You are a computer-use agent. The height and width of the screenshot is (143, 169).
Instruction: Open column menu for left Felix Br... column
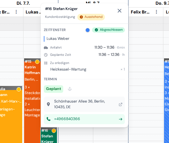click(16, 12)
